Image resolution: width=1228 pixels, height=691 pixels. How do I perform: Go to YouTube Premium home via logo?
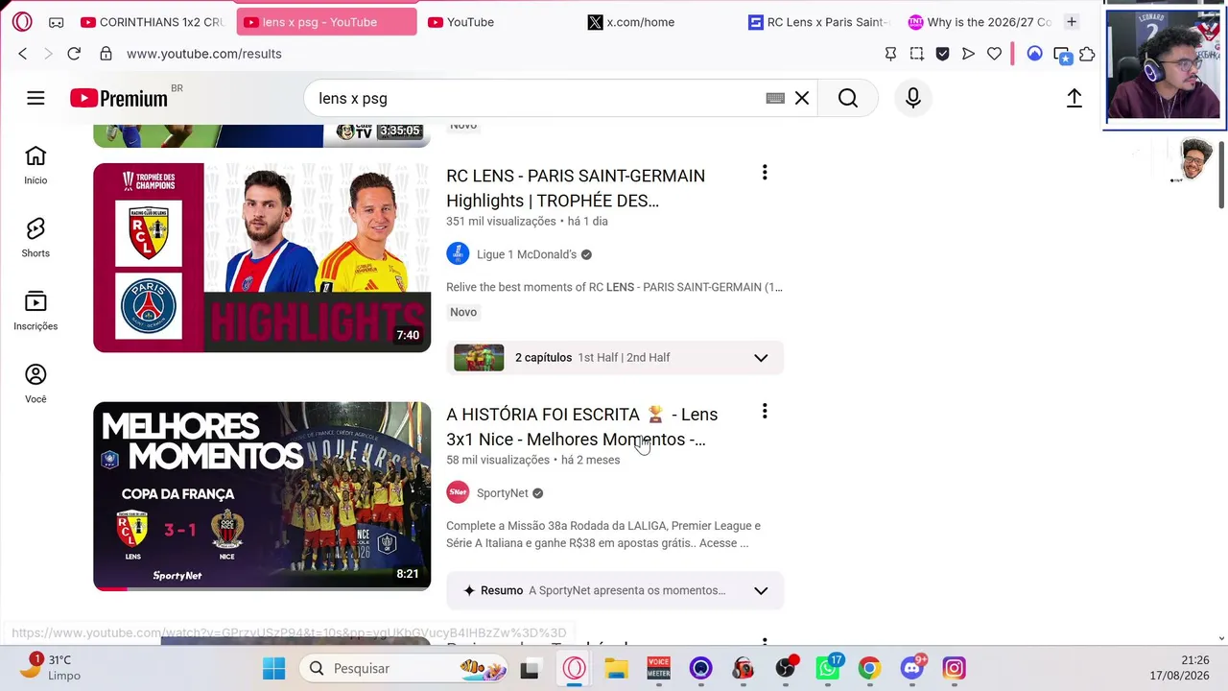[119, 98]
